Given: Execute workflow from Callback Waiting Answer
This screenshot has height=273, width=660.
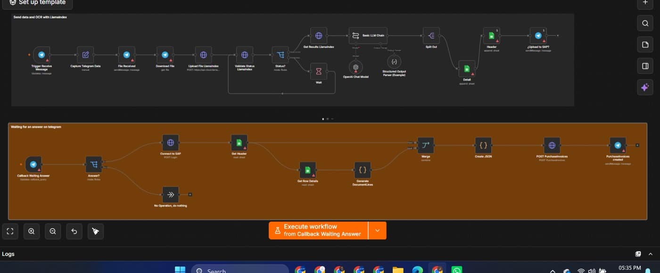Looking at the screenshot, I should click(318, 231).
